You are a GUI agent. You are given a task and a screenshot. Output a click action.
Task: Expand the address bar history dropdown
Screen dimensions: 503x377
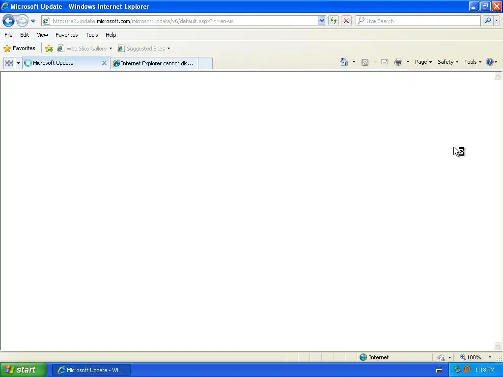pyautogui.click(x=322, y=21)
